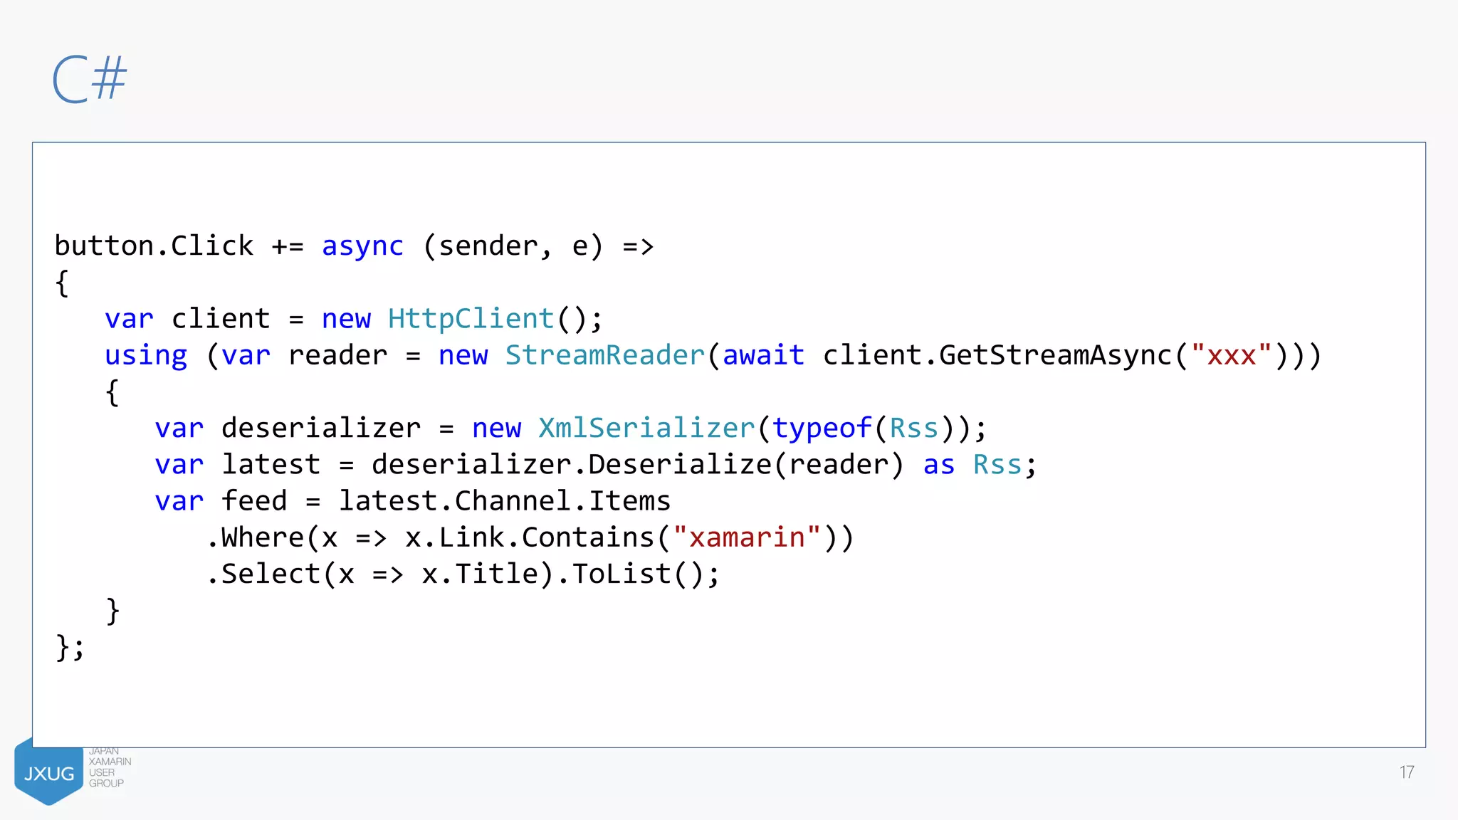Screen dimensions: 1458x820
Task: Click the 'as' keyword before Rss
Action: click(938, 466)
